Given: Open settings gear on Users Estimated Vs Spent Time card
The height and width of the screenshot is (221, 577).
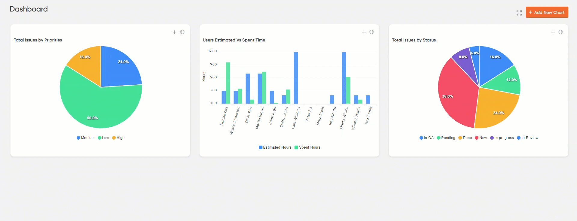Looking at the screenshot, I should [371, 32].
